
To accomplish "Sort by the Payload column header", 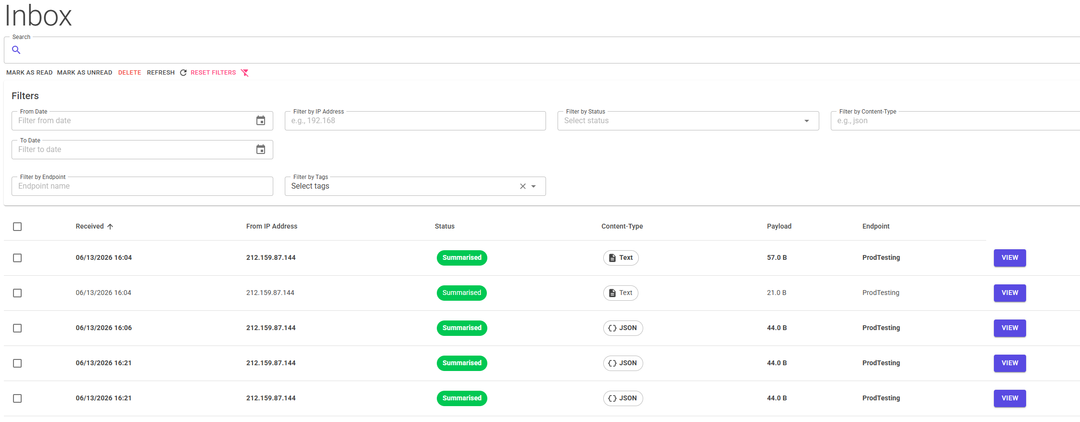I will [x=779, y=227].
